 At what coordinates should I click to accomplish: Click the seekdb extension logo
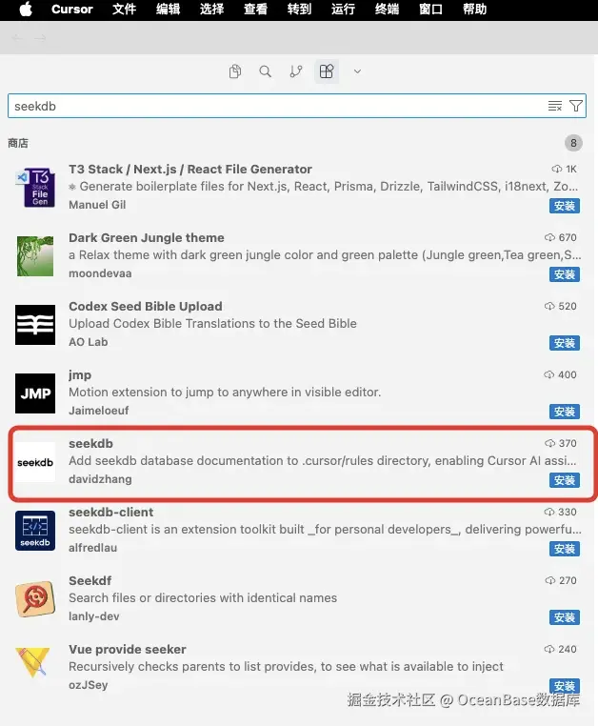click(35, 462)
